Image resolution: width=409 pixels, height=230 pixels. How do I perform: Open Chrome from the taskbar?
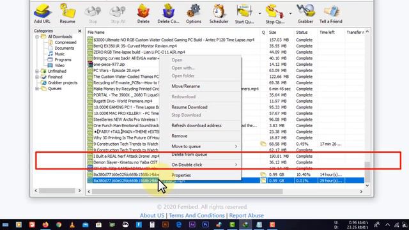(x=59, y=224)
